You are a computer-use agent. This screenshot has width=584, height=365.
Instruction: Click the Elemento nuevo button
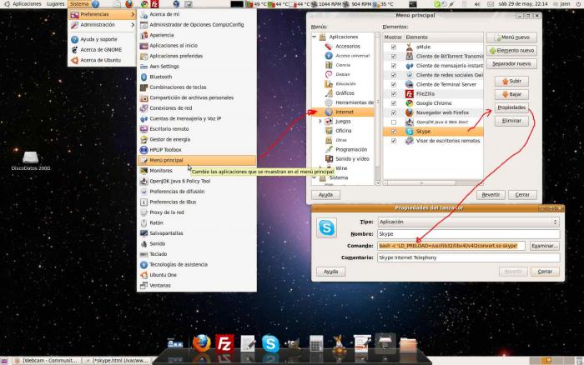(511, 51)
